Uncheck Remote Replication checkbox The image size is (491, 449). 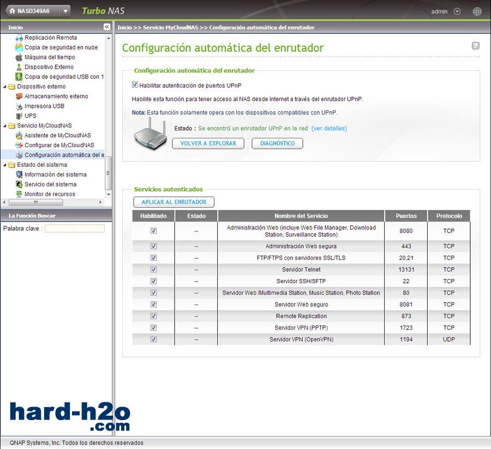(x=153, y=316)
